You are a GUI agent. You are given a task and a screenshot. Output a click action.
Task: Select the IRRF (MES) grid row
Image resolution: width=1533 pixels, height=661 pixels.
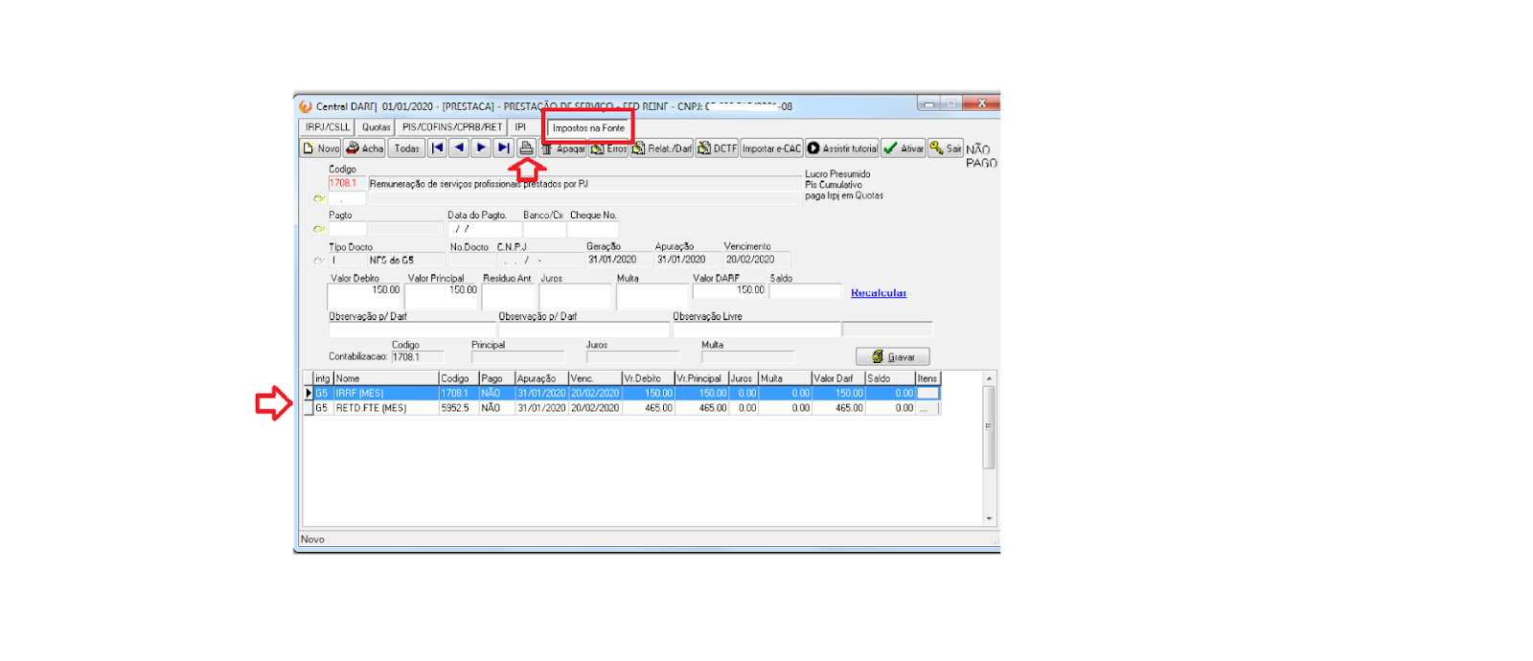[623, 393]
